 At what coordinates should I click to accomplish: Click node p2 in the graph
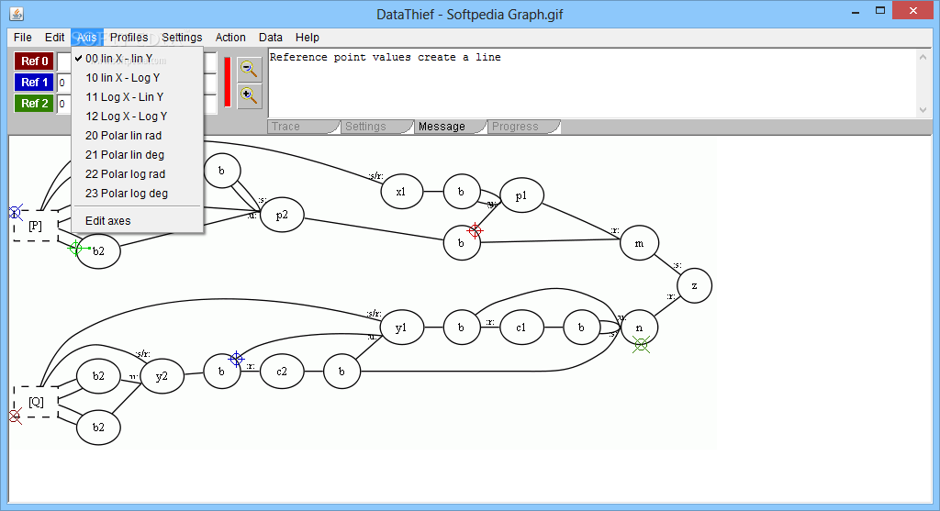(282, 215)
